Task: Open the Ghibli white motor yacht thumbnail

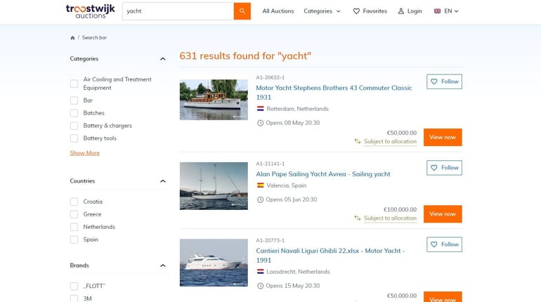Action: [x=214, y=263]
